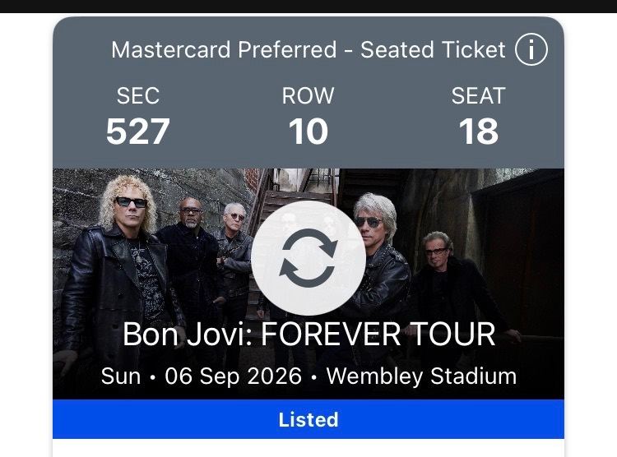Tap the curly blond-haired man in photo

(130, 247)
